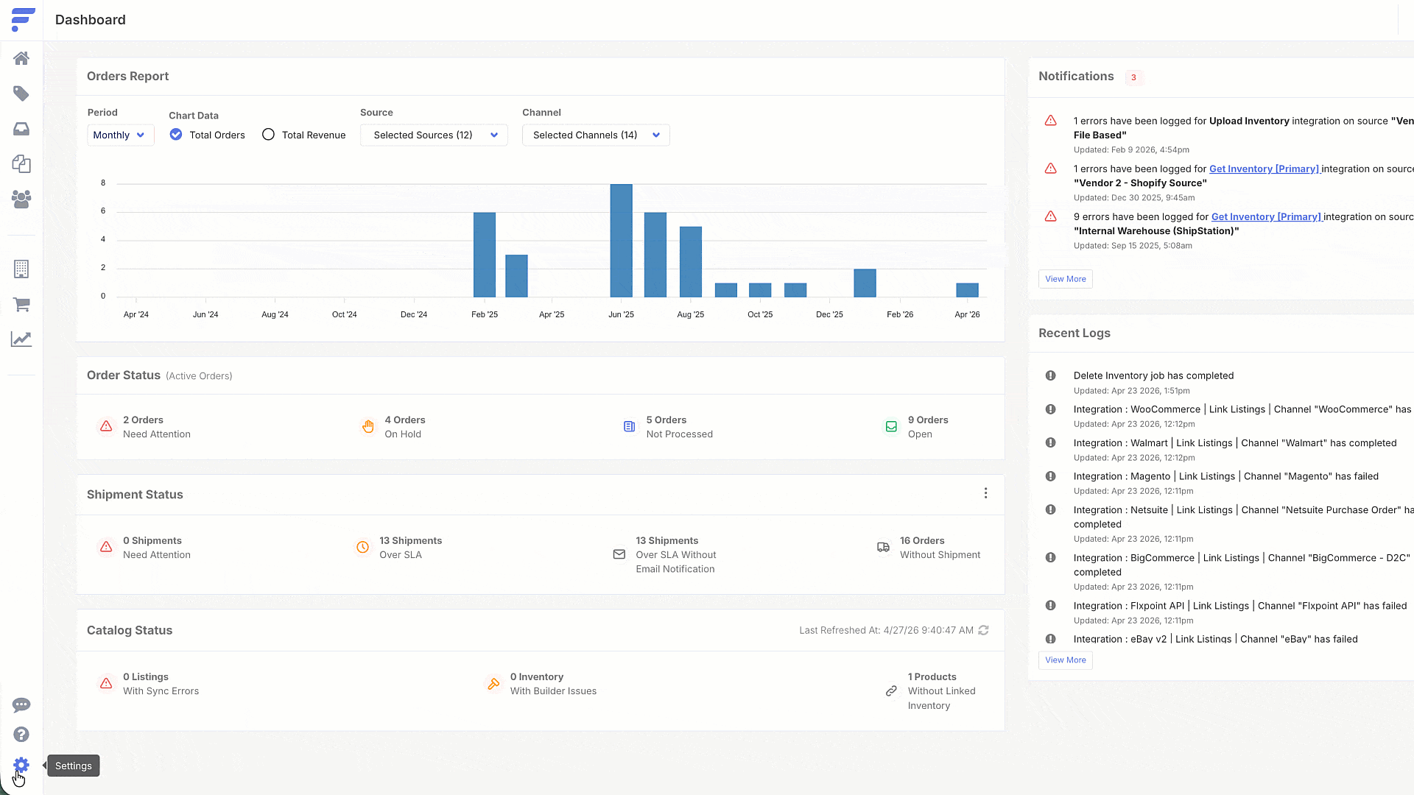Click the Settings gear icon
The height and width of the screenshot is (795, 1414).
tap(21, 765)
